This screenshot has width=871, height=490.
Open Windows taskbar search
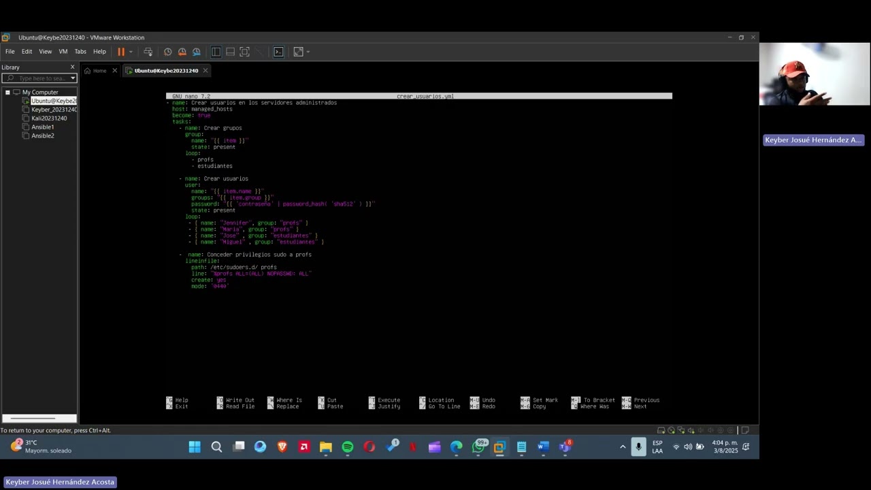pyautogui.click(x=216, y=447)
